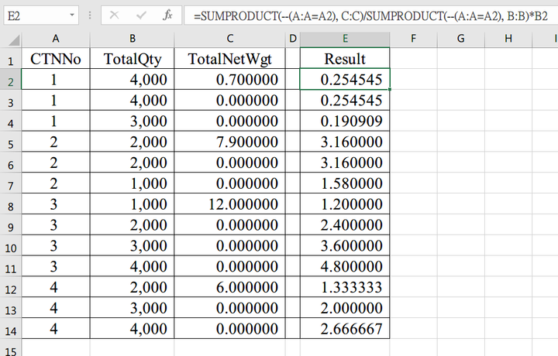Select column G header
This screenshot has height=356, width=558.
tap(461, 39)
